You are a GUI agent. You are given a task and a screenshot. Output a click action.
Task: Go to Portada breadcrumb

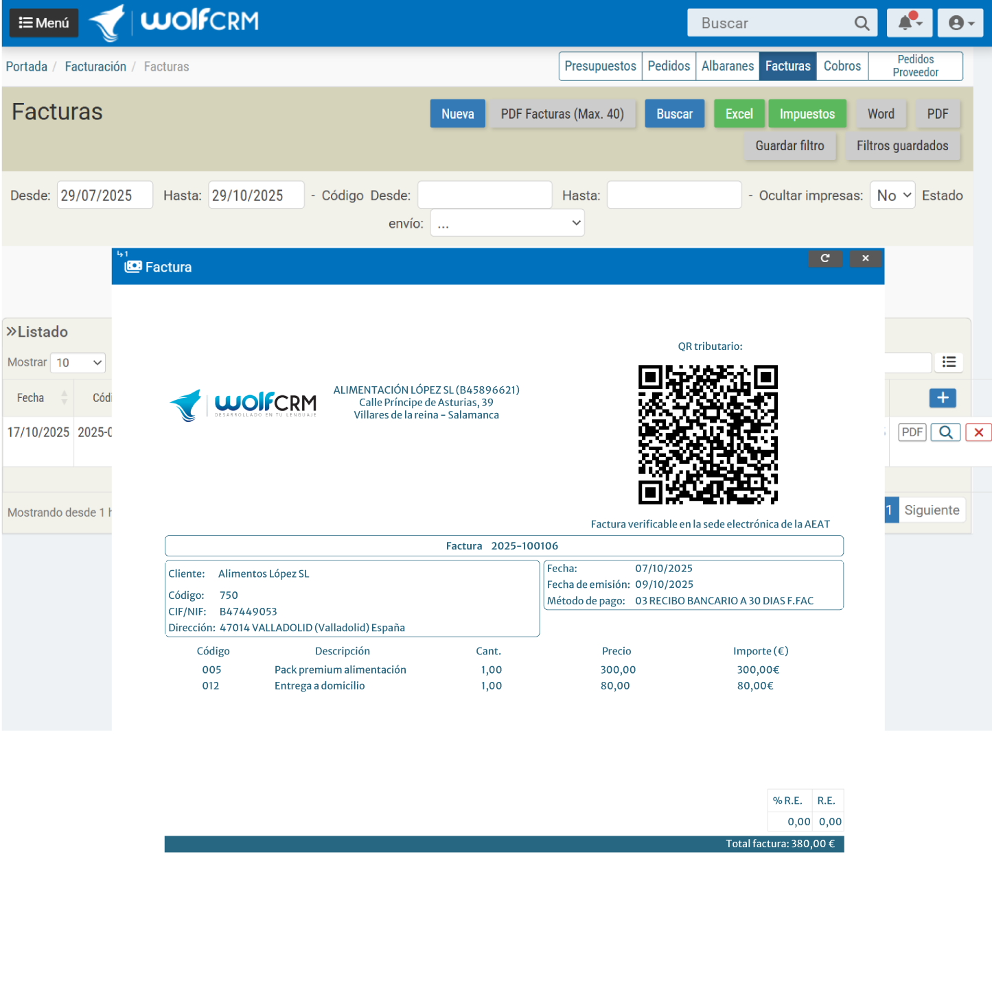pos(27,67)
